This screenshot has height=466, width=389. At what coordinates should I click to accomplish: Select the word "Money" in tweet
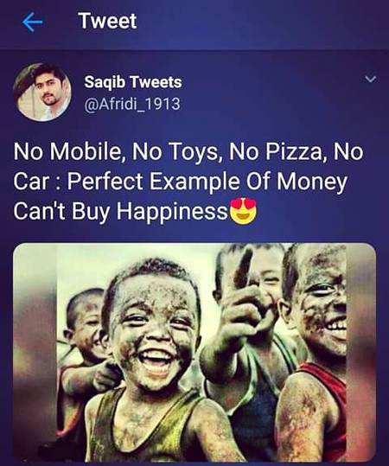point(312,182)
